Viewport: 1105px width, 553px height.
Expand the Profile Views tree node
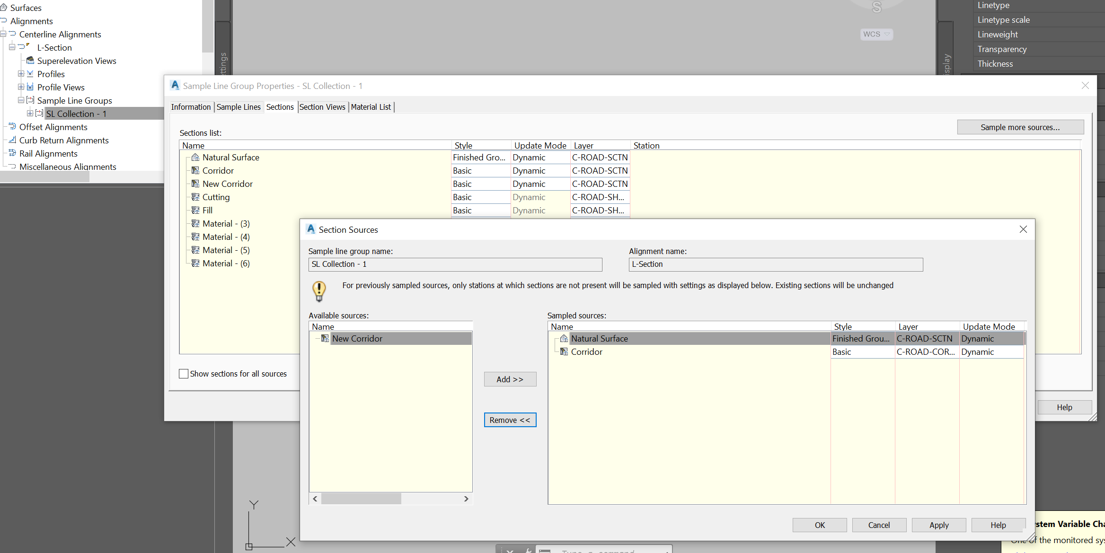(21, 87)
